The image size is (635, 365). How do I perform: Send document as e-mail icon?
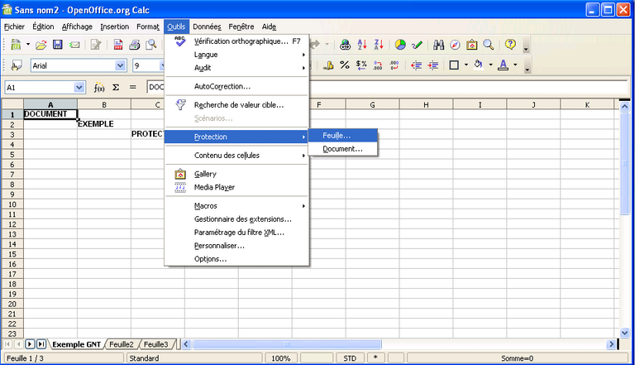point(74,45)
